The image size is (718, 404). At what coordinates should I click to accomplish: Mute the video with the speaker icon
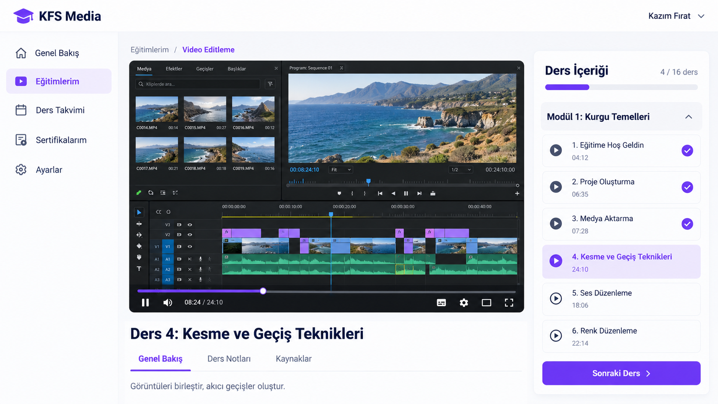click(x=167, y=303)
